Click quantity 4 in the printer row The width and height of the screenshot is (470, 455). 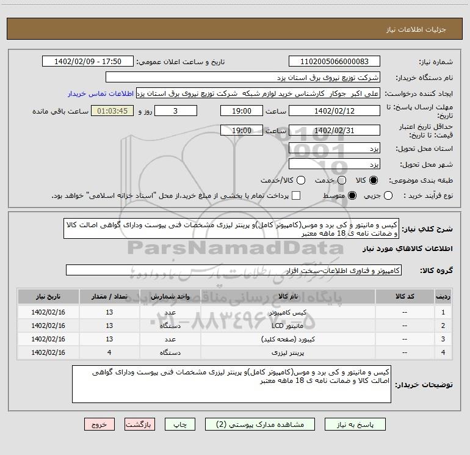[x=109, y=352]
